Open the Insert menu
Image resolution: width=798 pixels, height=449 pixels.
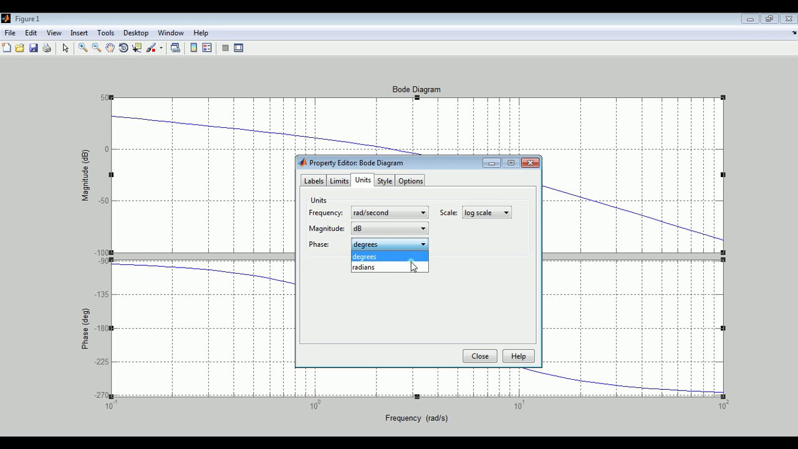pos(79,33)
